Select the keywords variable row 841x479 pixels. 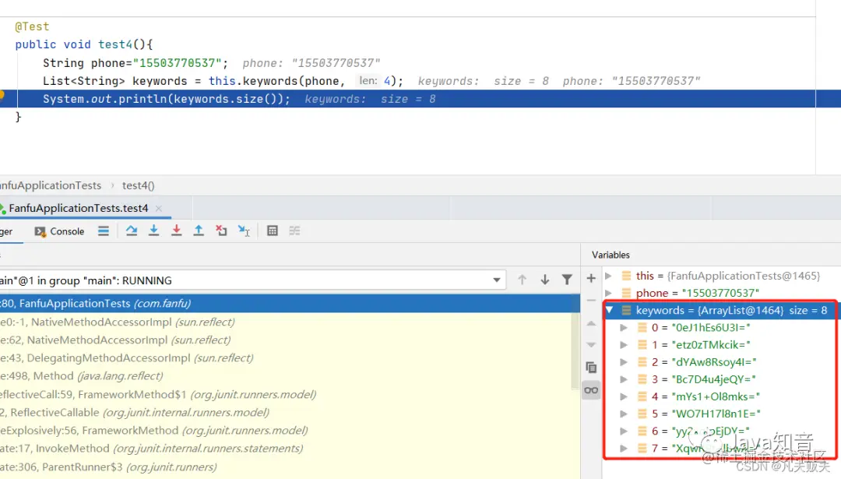coord(722,310)
